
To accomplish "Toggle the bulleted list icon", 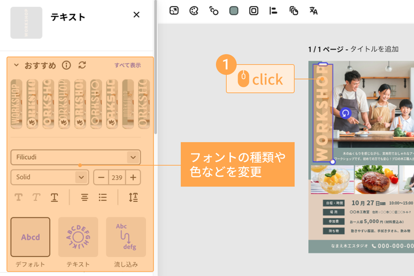I will [103, 197].
